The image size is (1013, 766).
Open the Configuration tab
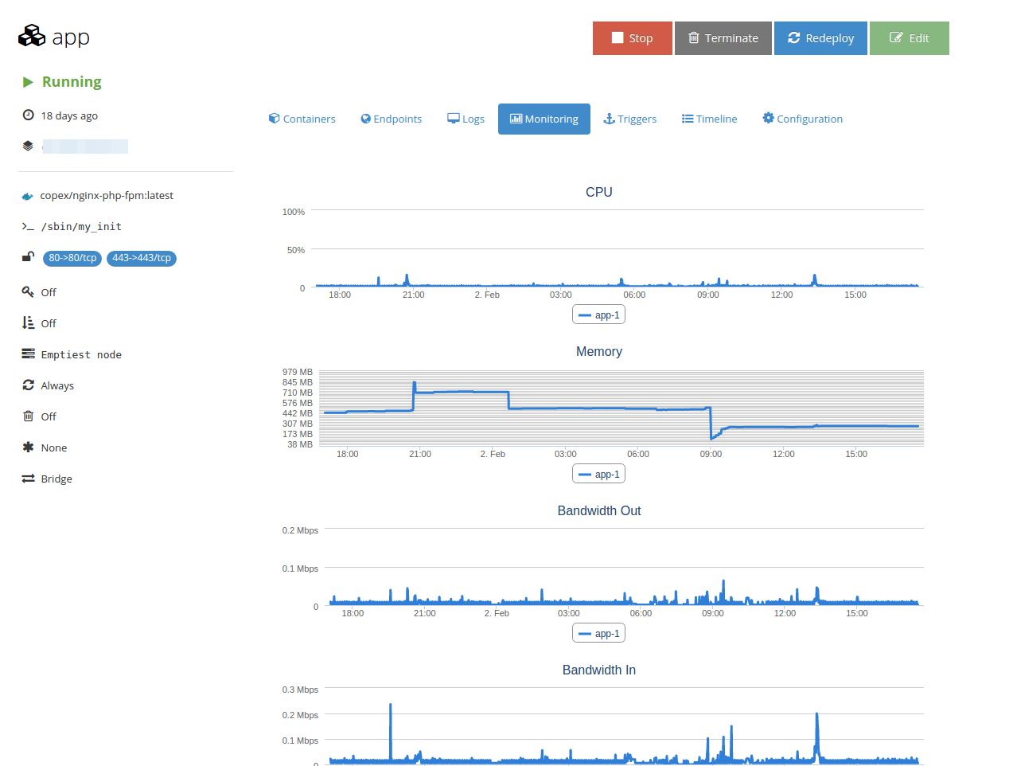tap(803, 119)
